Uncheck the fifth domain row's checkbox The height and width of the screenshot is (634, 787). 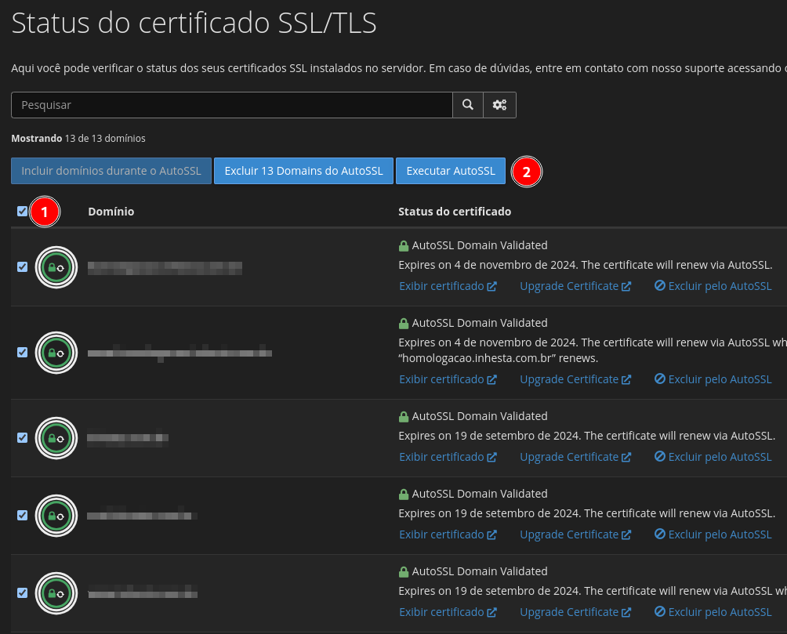tap(22, 592)
